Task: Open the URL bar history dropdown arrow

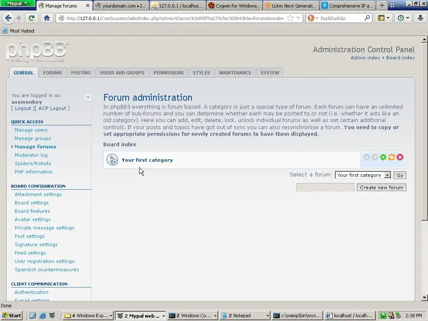Action: coord(298,18)
